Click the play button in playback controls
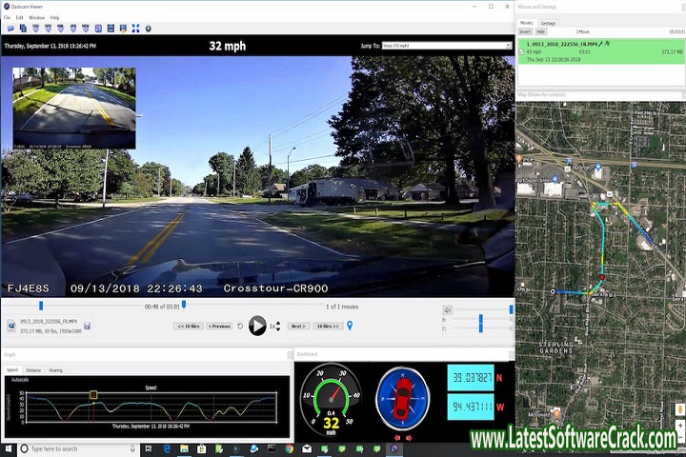This screenshot has width=686, height=457. point(257,327)
